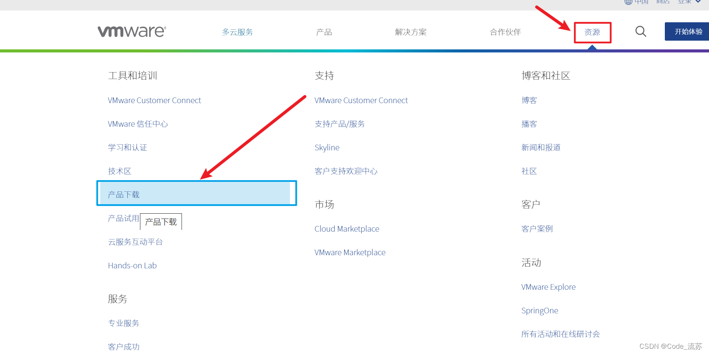This screenshot has height=354, width=709.
Task: Click the 活动 section heading
Action: (531, 263)
